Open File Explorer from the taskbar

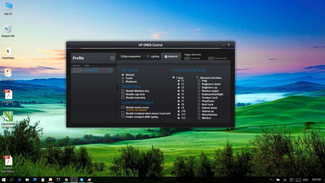click(x=27, y=180)
